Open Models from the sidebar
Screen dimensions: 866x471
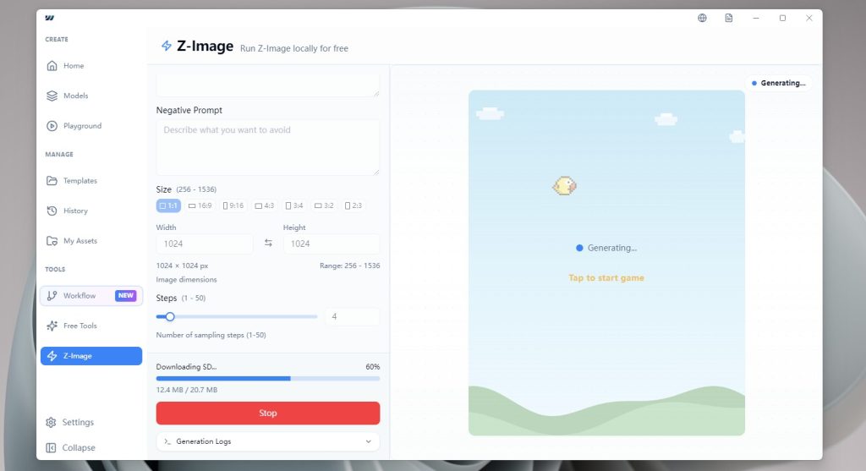pos(75,96)
